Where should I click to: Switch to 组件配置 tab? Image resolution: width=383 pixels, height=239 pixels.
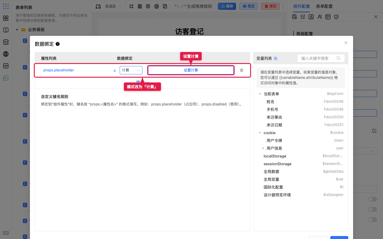[x=302, y=6]
